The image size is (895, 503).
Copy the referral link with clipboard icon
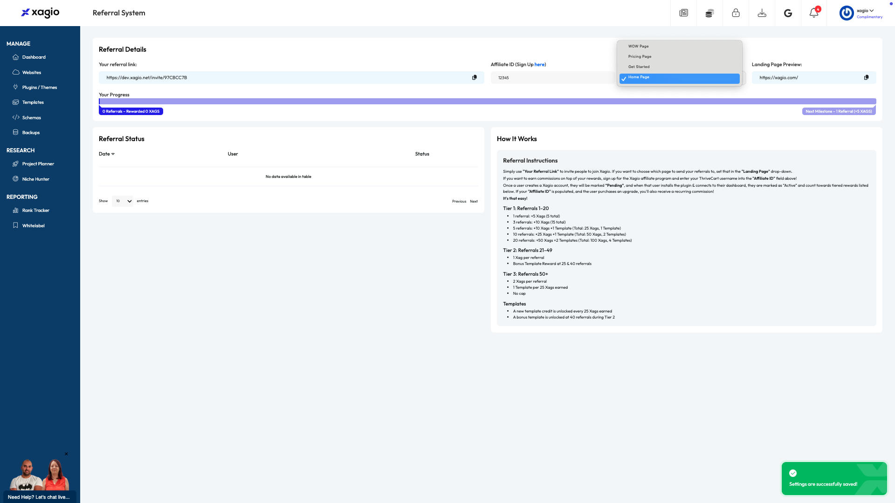(x=475, y=77)
